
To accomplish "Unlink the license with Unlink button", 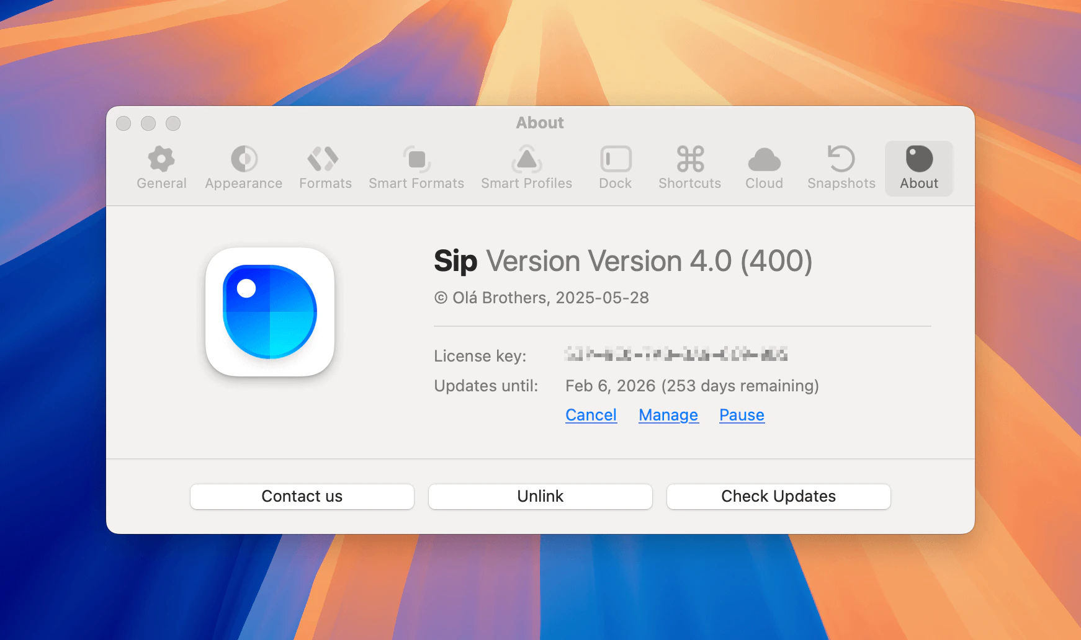I will point(540,497).
